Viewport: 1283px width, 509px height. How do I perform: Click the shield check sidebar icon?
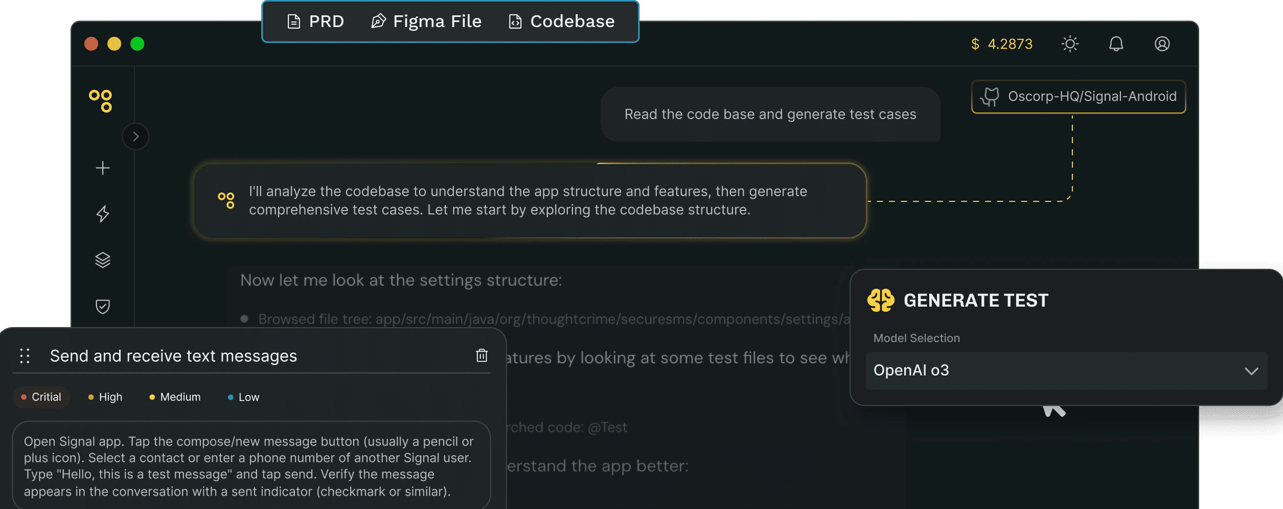click(x=102, y=306)
